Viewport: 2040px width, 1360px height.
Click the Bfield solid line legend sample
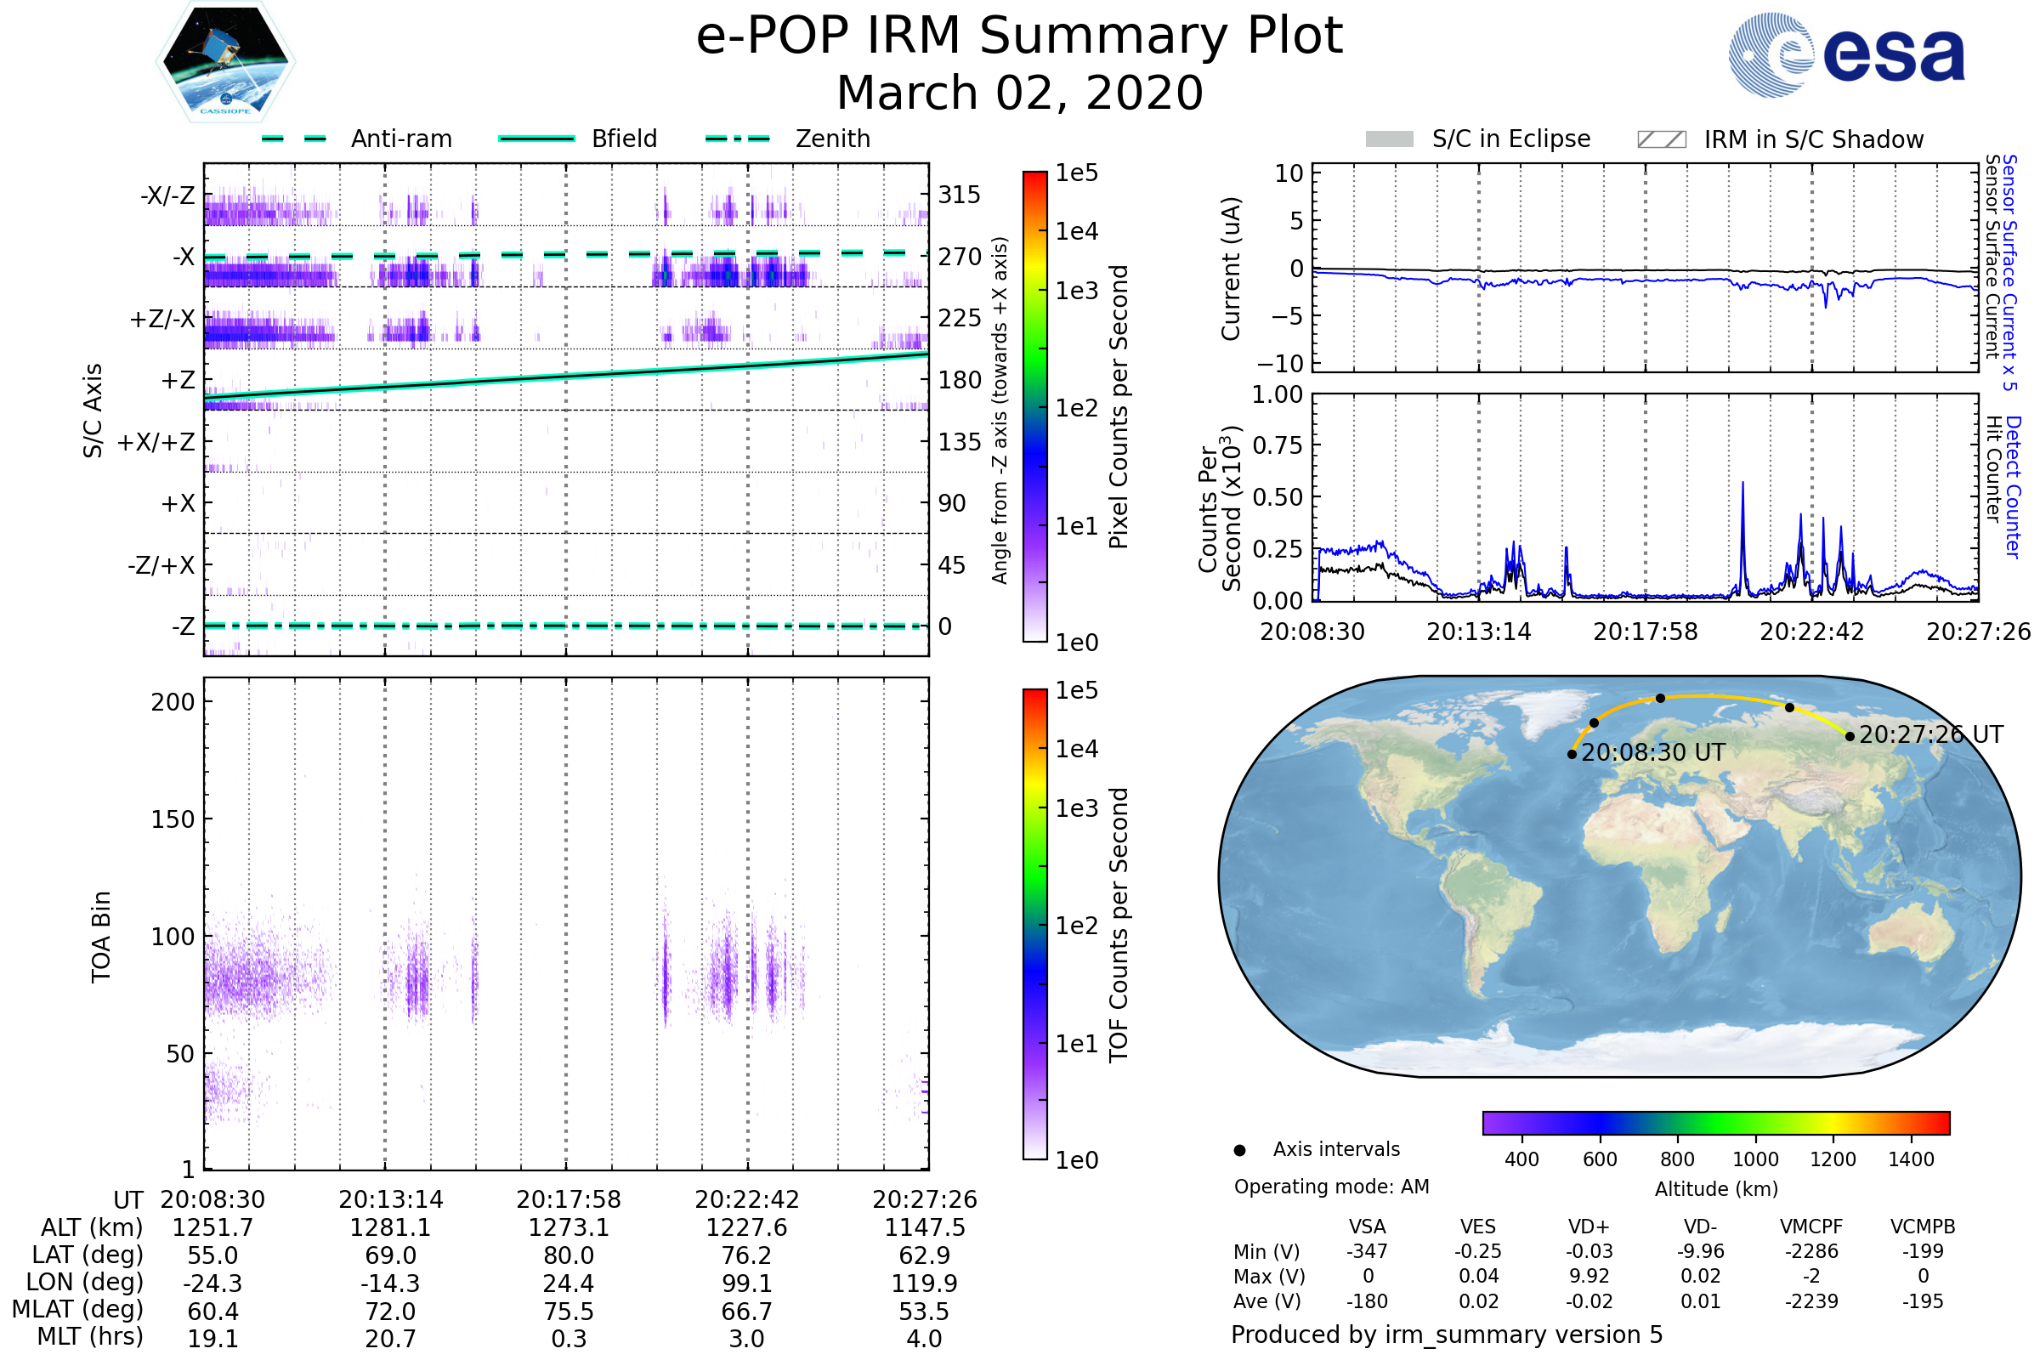536,139
